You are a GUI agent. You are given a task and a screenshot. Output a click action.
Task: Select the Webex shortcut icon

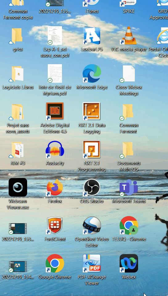(129, 264)
